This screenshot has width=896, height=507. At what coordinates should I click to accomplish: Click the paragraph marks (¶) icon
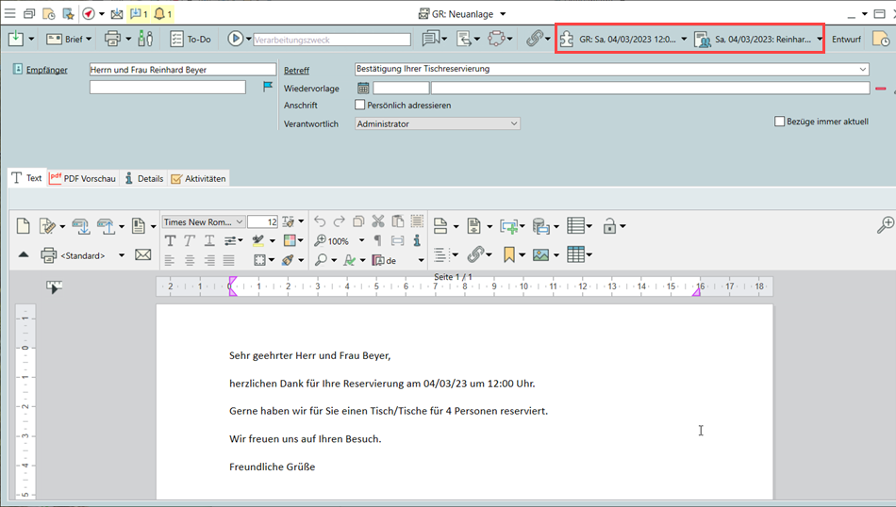(377, 241)
